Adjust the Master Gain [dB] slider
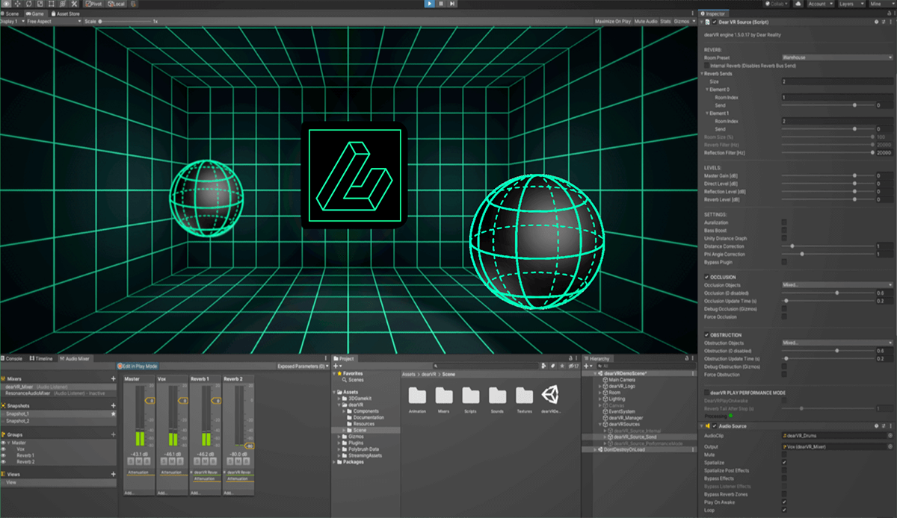Image resolution: width=897 pixels, height=518 pixels. pyautogui.click(x=827, y=176)
